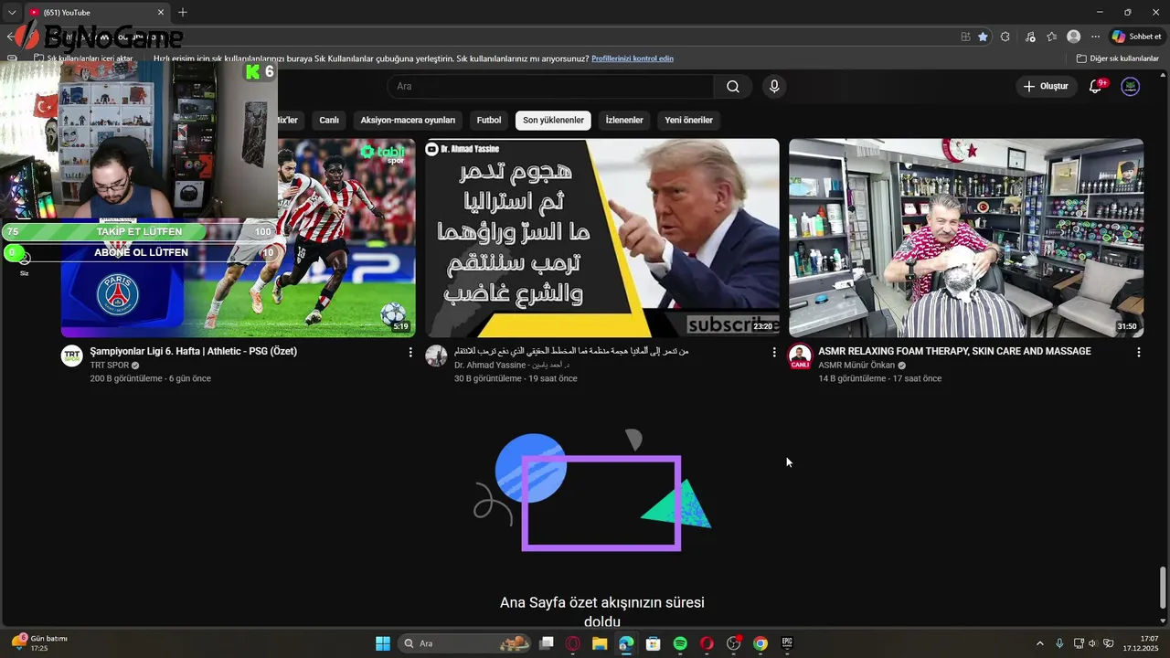
Task: Play the Trump thumbnail video
Action: (x=602, y=238)
